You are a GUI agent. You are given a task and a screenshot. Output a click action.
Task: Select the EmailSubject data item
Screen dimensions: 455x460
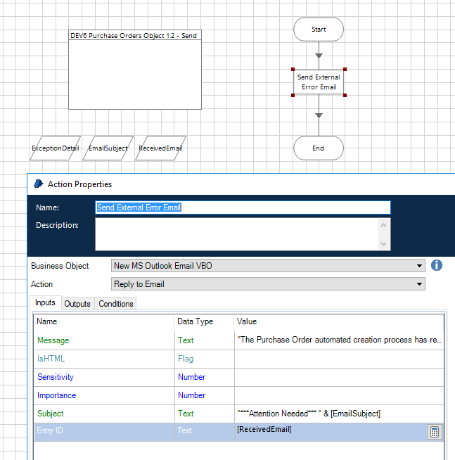point(108,148)
